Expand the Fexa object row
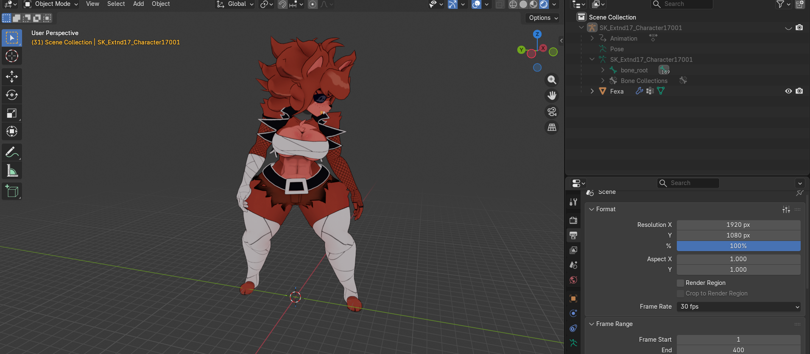The image size is (810, 354). [x=592, y=91]
